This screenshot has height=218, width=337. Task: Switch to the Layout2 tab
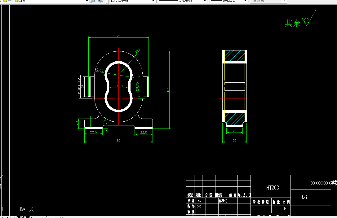tap(54, 217)
